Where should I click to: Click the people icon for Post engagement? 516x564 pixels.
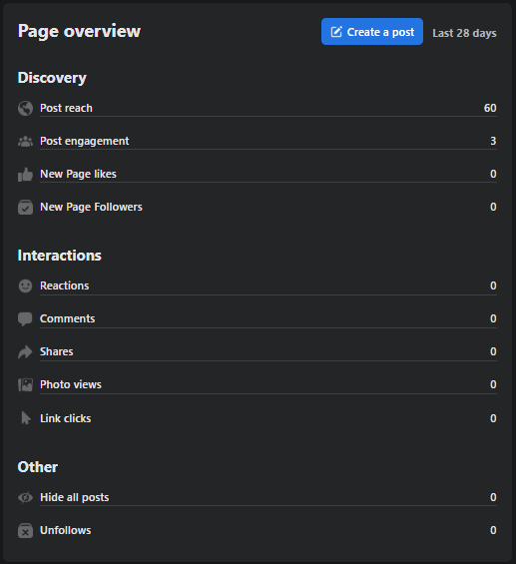[25, 142]
